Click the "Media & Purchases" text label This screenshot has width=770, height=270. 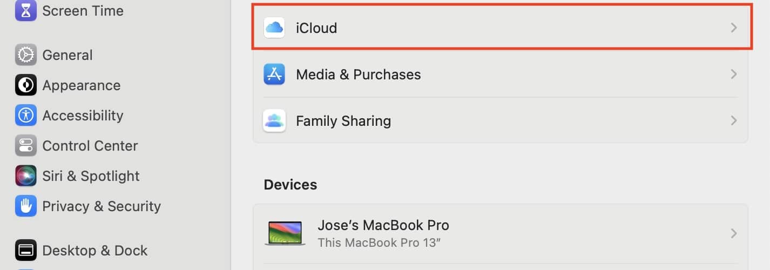(x=358, y=75)
